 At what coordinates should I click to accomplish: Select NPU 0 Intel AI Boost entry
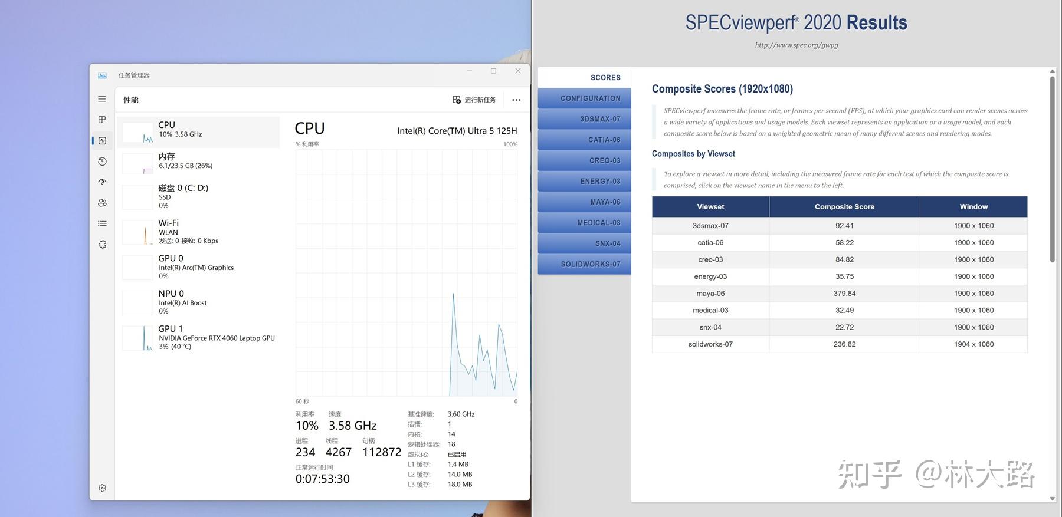(x=199, y=302)
